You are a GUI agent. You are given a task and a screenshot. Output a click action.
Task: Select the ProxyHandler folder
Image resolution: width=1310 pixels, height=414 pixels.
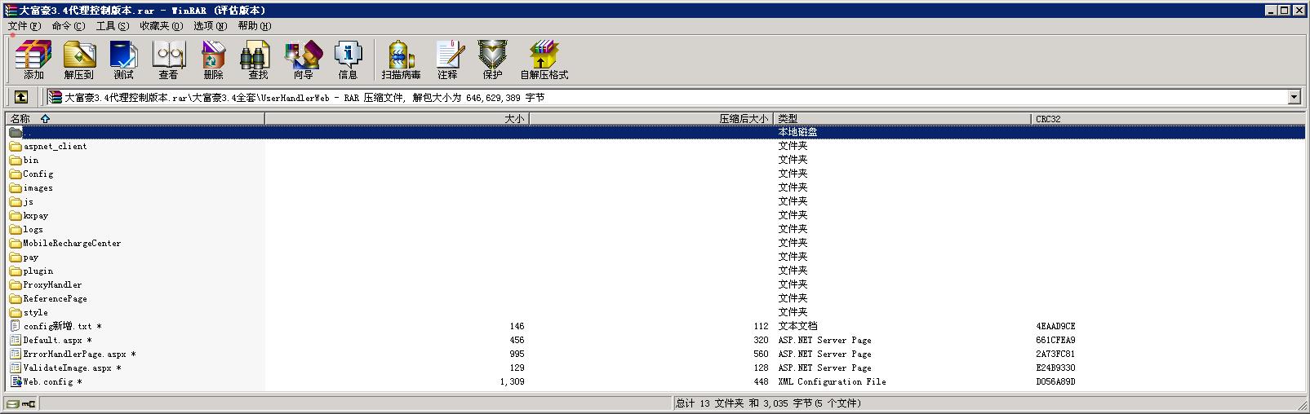point(52,285)
